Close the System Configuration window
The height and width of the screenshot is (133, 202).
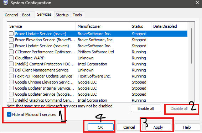point(197,2)
